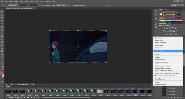Toggle Quick Mask mode icon
185x99 pixels.
click(x=2, y=78)
